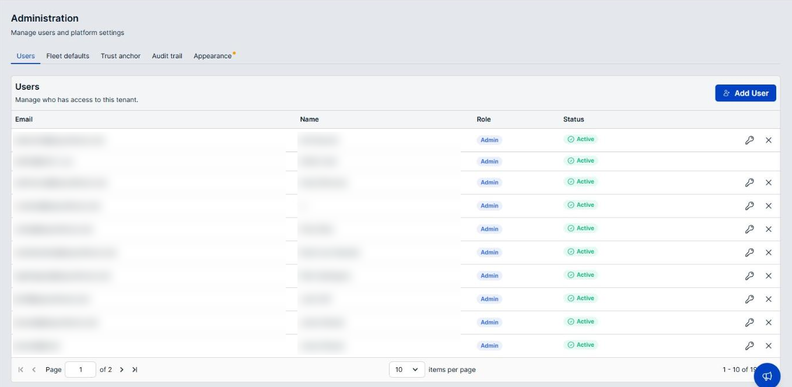Viewport: 792px width, 387px height.
Task: Click the key icon in the seventh user row
Action: [749, 276]
